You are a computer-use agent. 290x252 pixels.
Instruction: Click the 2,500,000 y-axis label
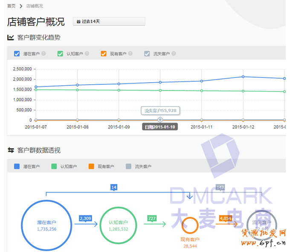(x=22, y=69)
